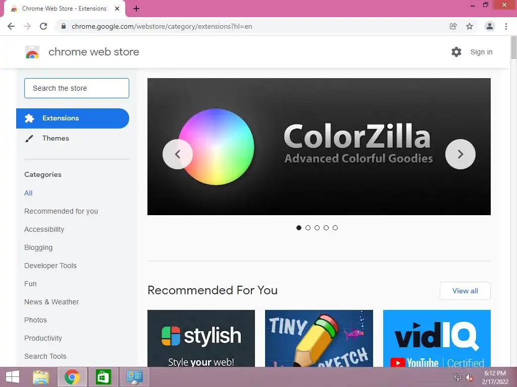
Task: Sign in to the web store
Action: coord(481,52)
